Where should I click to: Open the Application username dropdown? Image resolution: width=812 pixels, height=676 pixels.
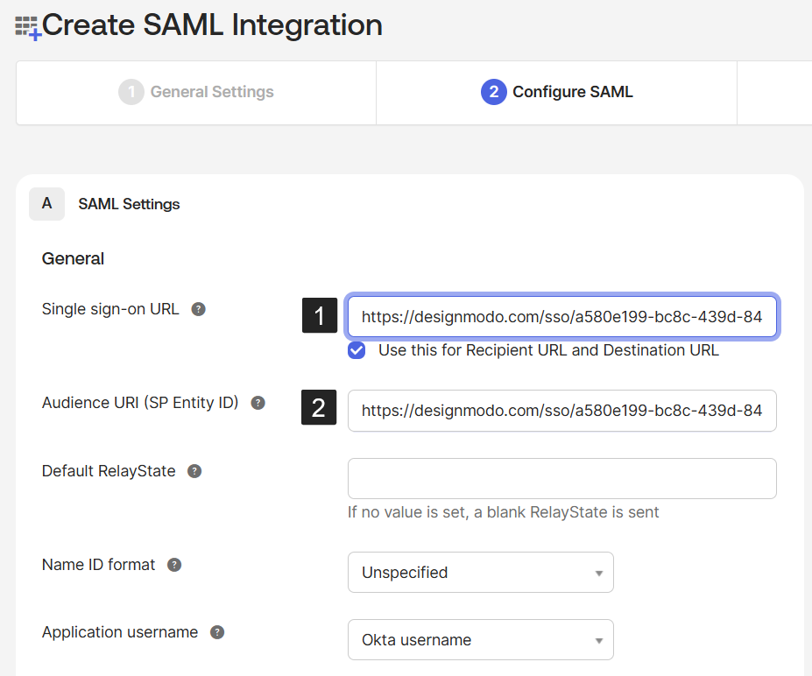click(x=481, y=639)
